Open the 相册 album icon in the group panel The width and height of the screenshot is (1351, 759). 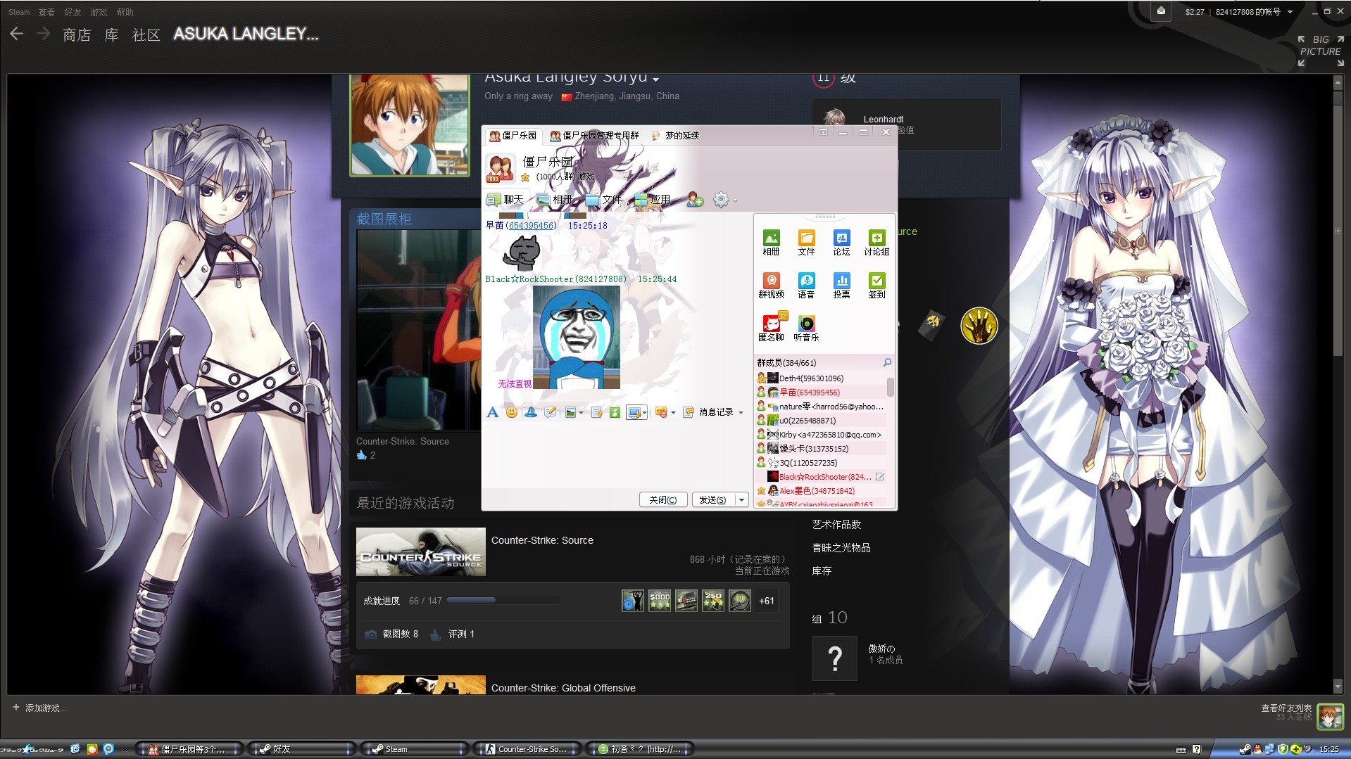771,243
